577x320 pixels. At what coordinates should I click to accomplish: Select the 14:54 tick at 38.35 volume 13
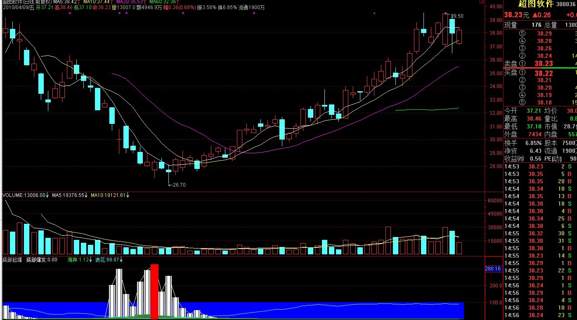point(540,196)
